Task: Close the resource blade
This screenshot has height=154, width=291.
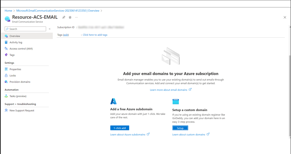Action: (x=285, y=17)
